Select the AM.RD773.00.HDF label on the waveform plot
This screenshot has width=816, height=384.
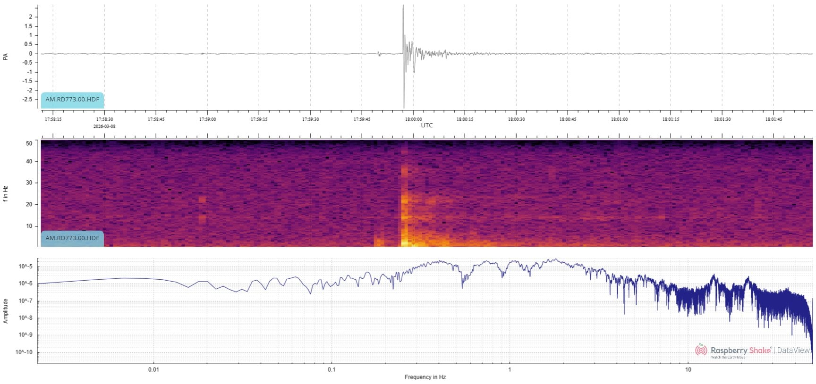tap(72, 100)
